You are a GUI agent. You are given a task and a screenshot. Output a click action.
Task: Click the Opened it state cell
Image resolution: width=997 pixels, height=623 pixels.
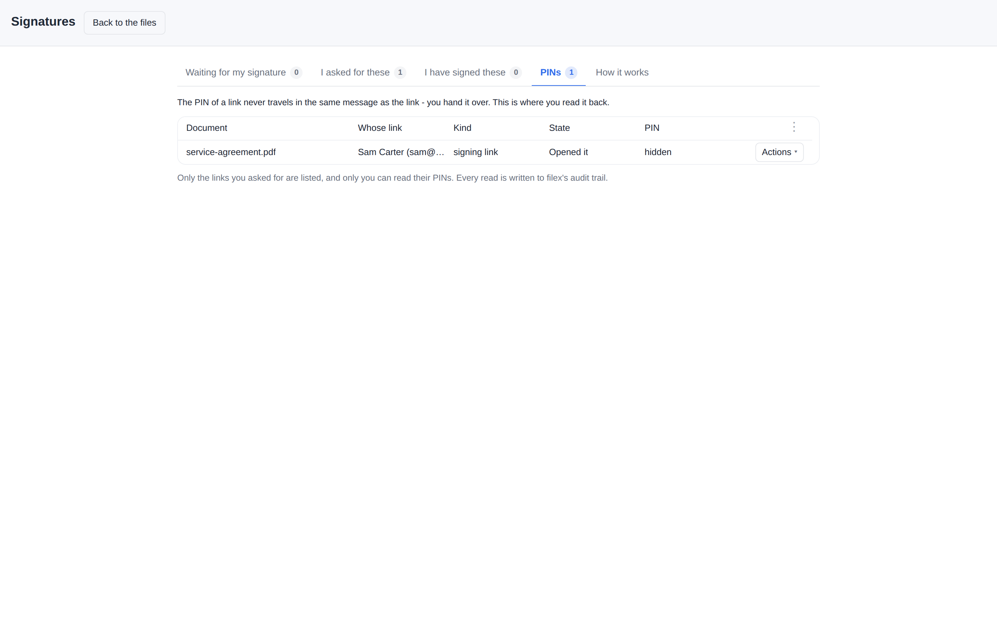(568, 152)
